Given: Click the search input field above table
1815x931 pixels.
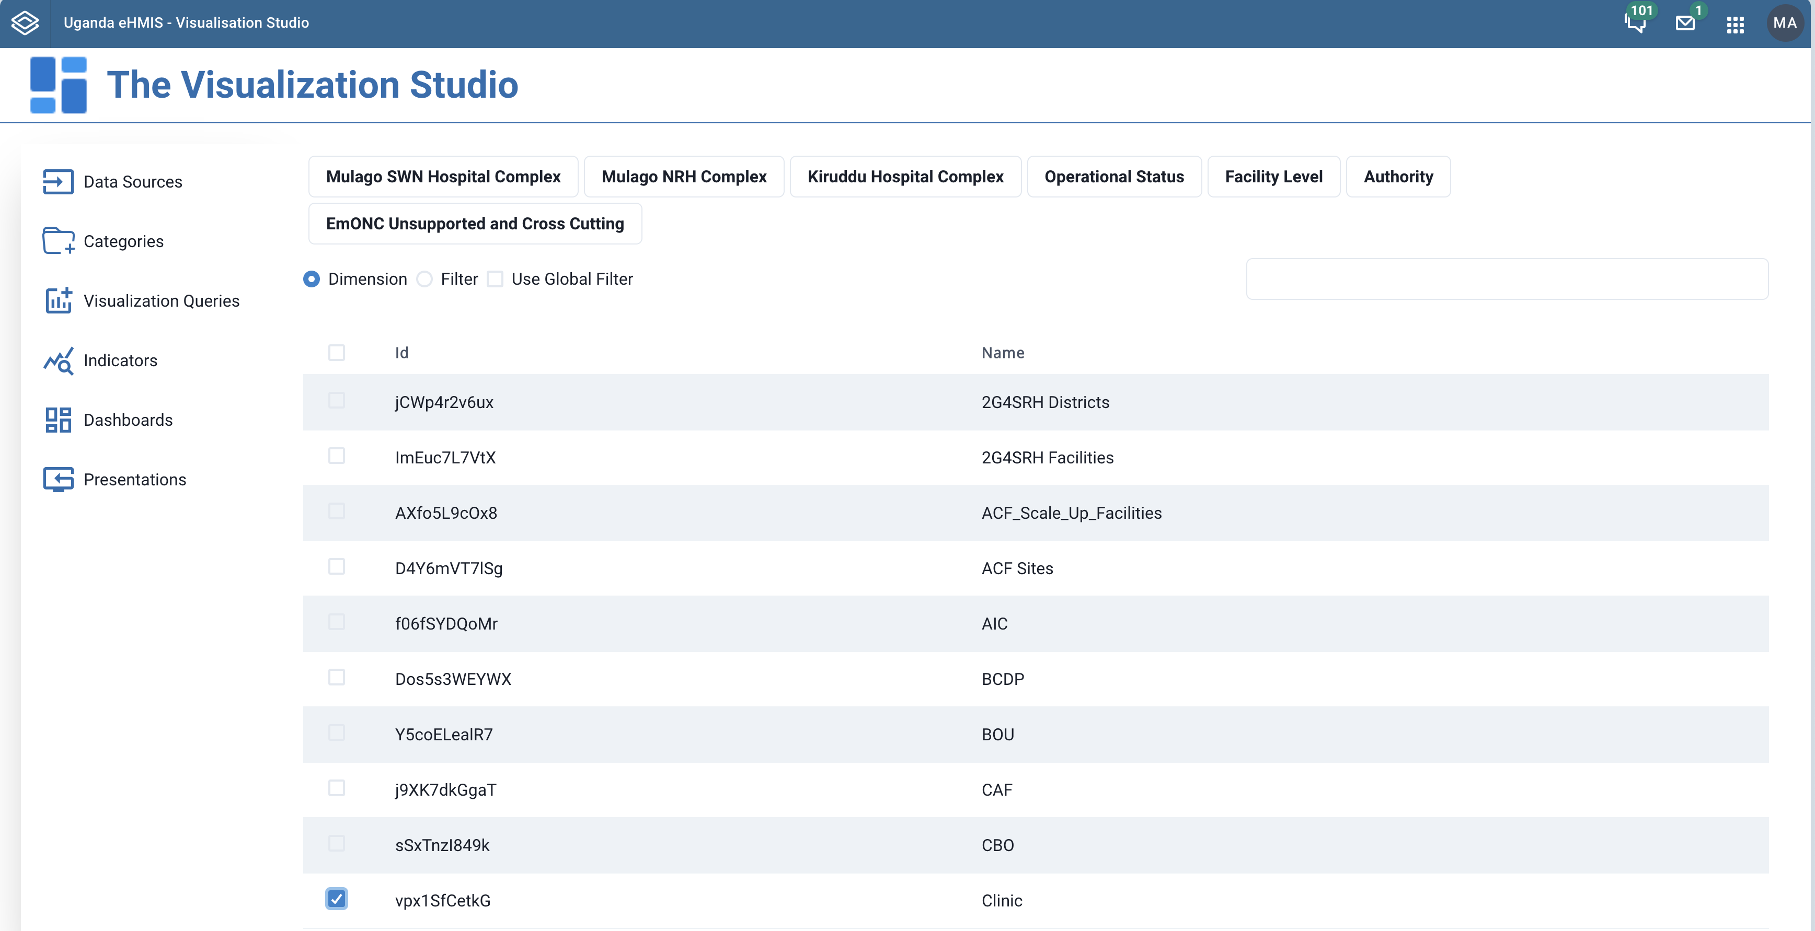Looking at the screenshot, I should coord(1507,280).
